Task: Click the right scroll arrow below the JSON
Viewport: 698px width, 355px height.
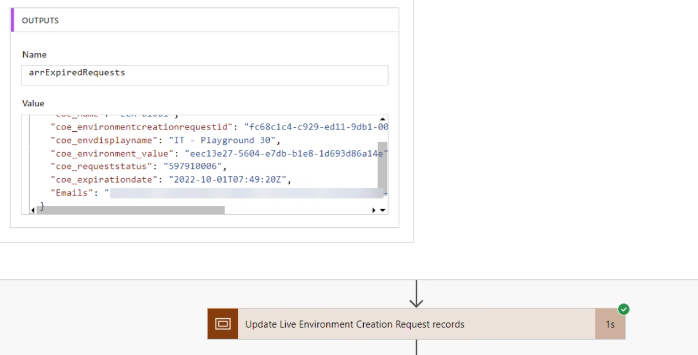Action: 374,210
